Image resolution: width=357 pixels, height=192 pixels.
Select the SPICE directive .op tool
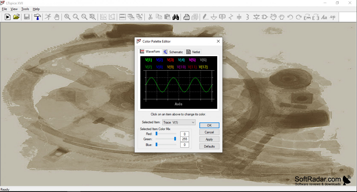333,17
